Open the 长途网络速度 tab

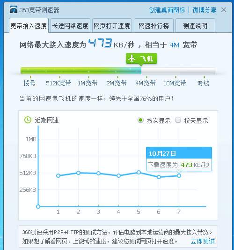tap(70, 26)
